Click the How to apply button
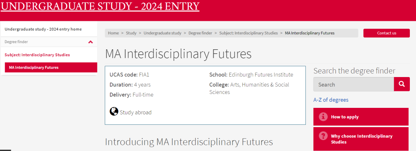The width and height of the screenshot is (416, 151). pos(361,117)
